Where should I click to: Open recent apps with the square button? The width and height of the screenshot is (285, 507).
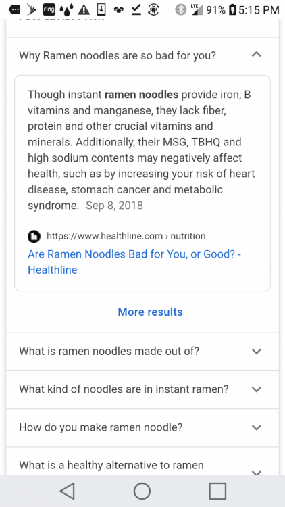[217, 491]
